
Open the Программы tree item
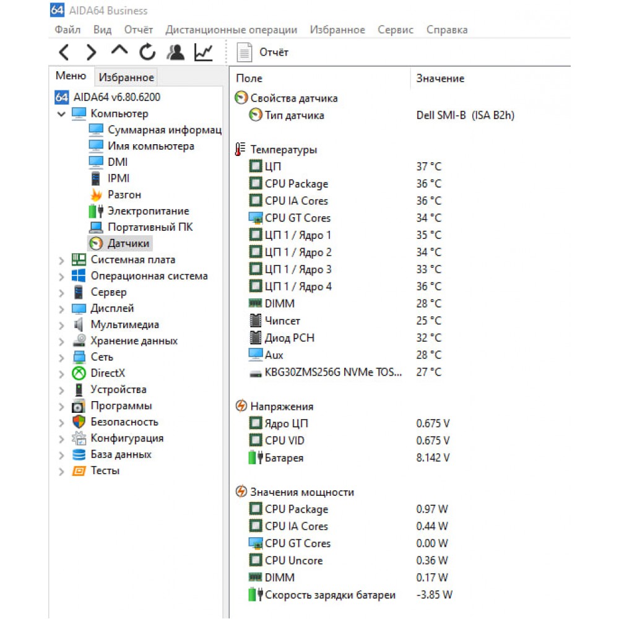(x=121, y=406)
